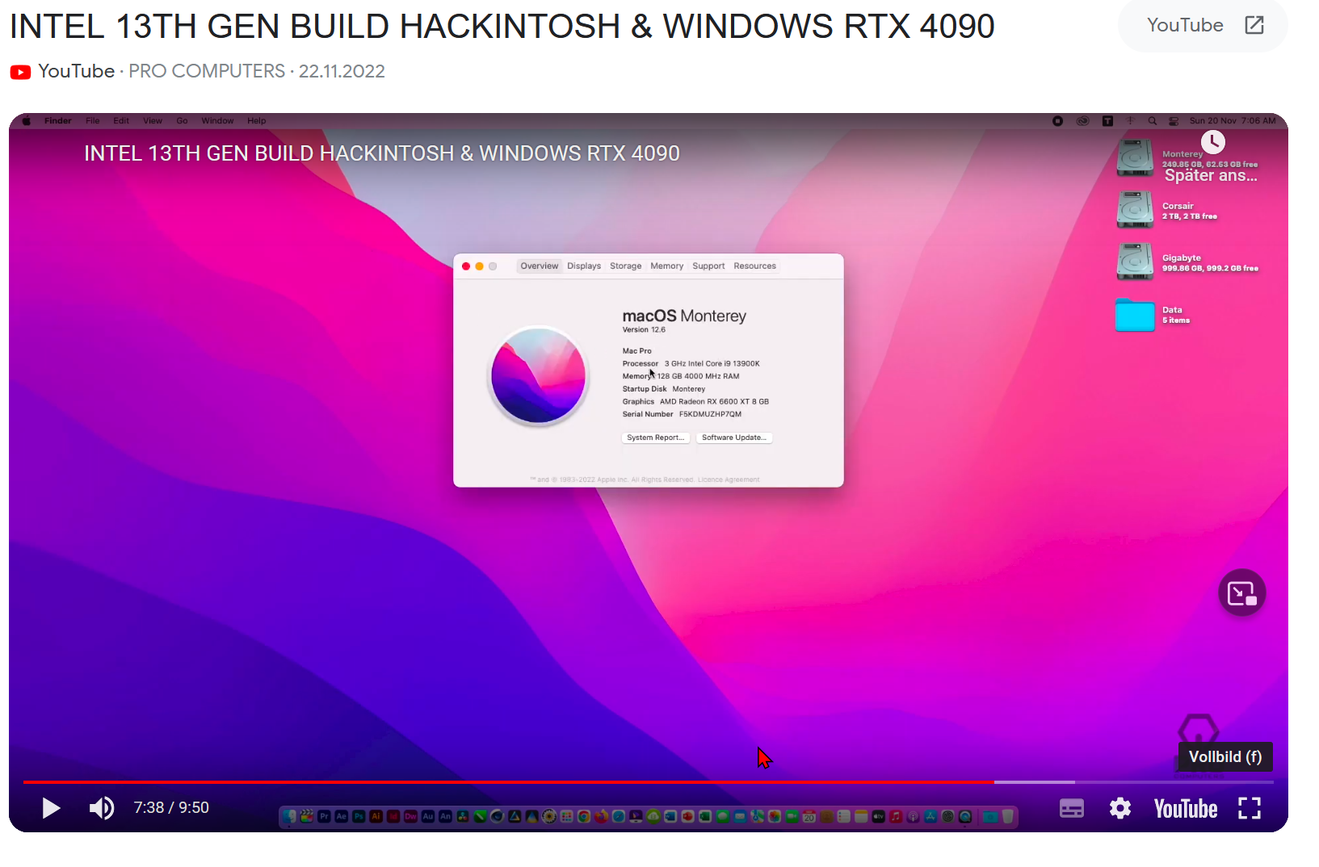Screen dimensions: 1319x867
Task: Play the video
Action: click(x=51, y=808)
